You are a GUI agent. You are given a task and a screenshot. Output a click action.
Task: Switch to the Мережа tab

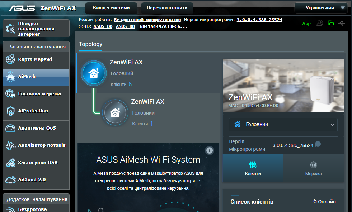pyautogui.click(x=313, y=168)
